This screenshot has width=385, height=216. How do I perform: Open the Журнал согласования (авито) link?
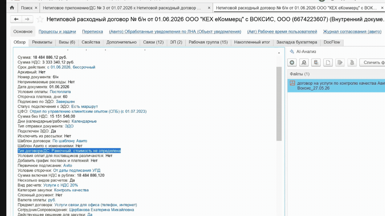click(x=352, y=32)
